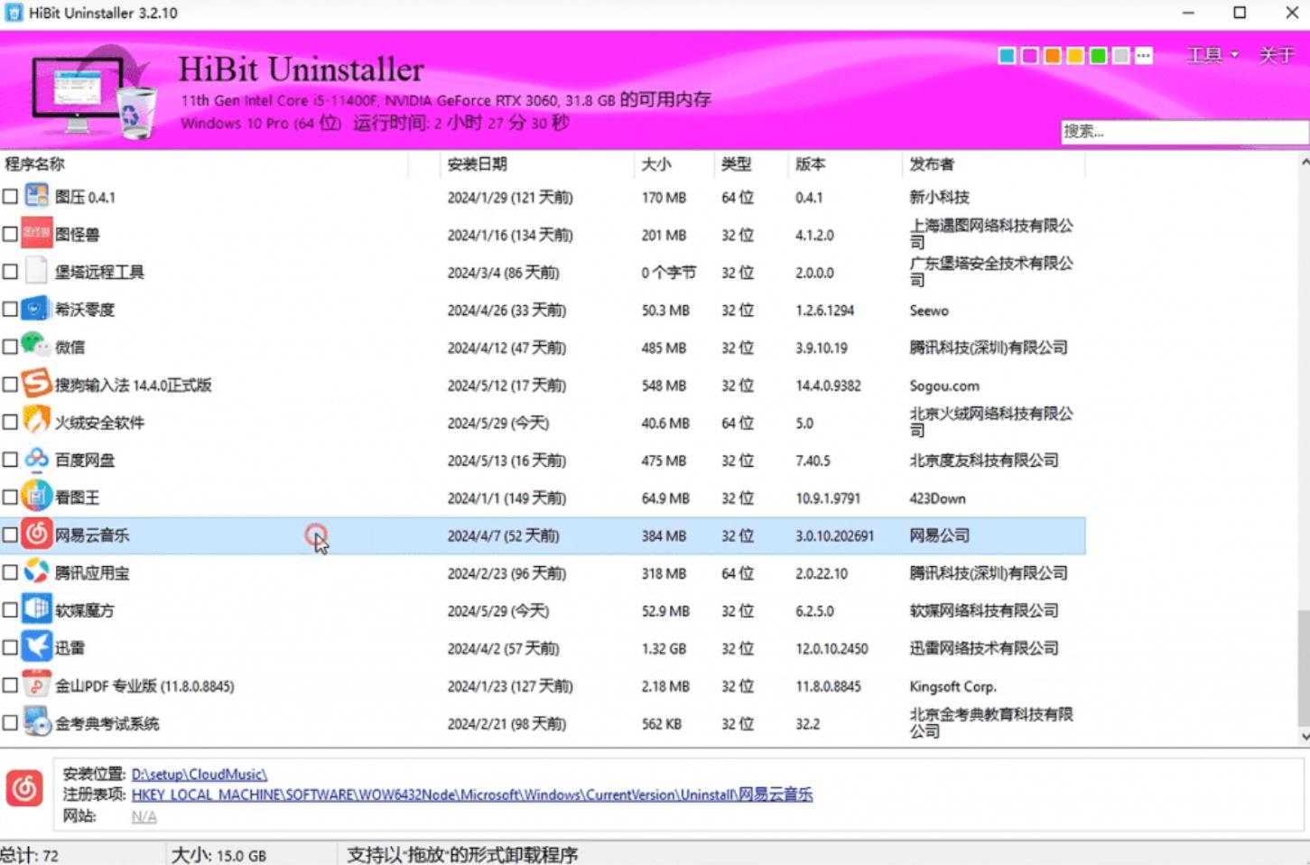Open the 关于 menu item
This screenshot has height=865, width=1310.
[1275, 55]
